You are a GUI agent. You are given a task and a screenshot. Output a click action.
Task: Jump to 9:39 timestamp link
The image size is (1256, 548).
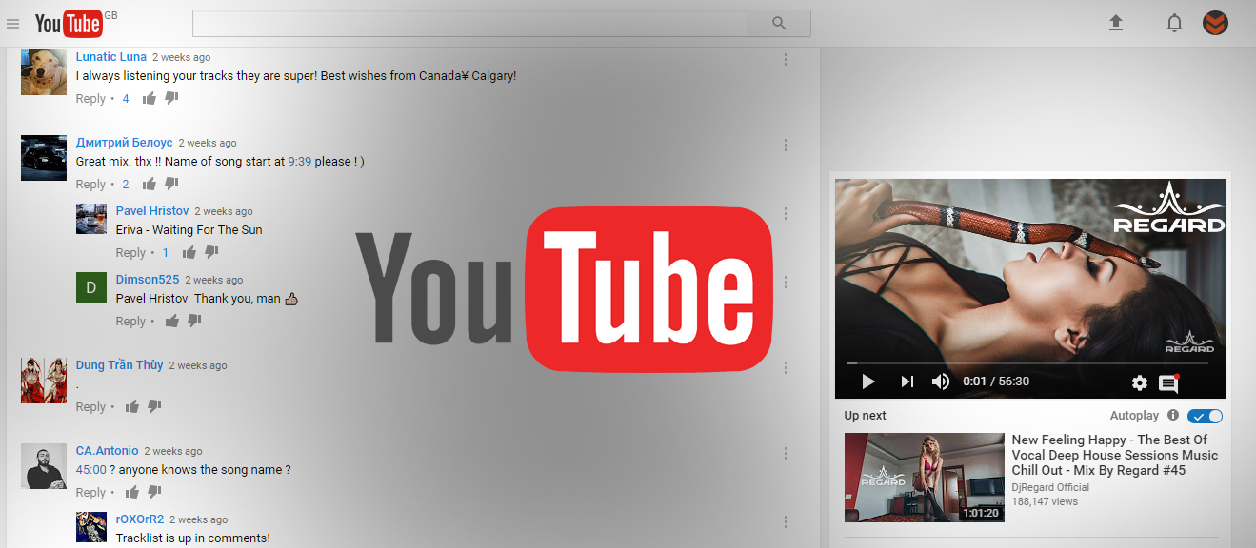pyautogui.click(x=299, y=162)
